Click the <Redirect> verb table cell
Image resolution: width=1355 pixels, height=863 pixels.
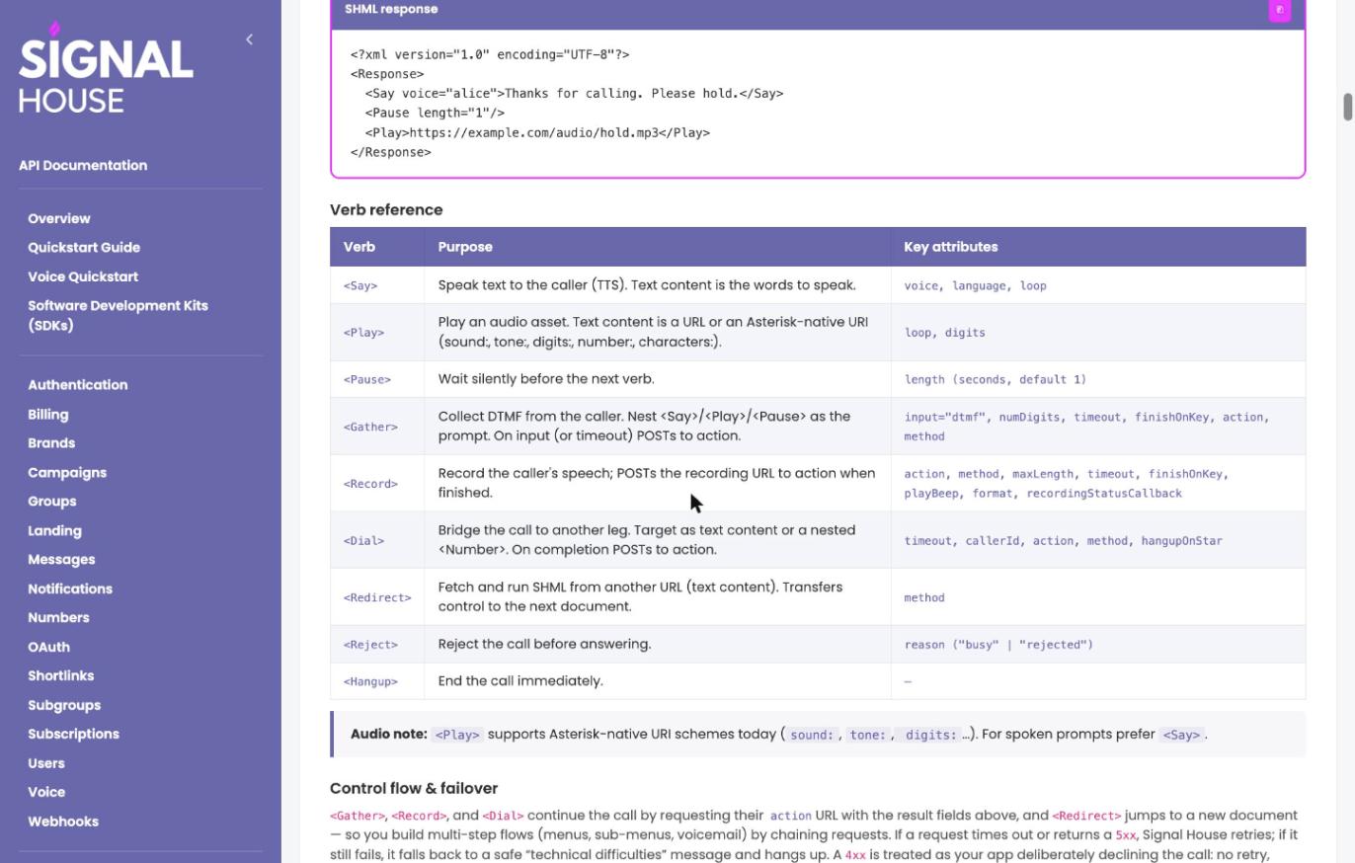377,597
